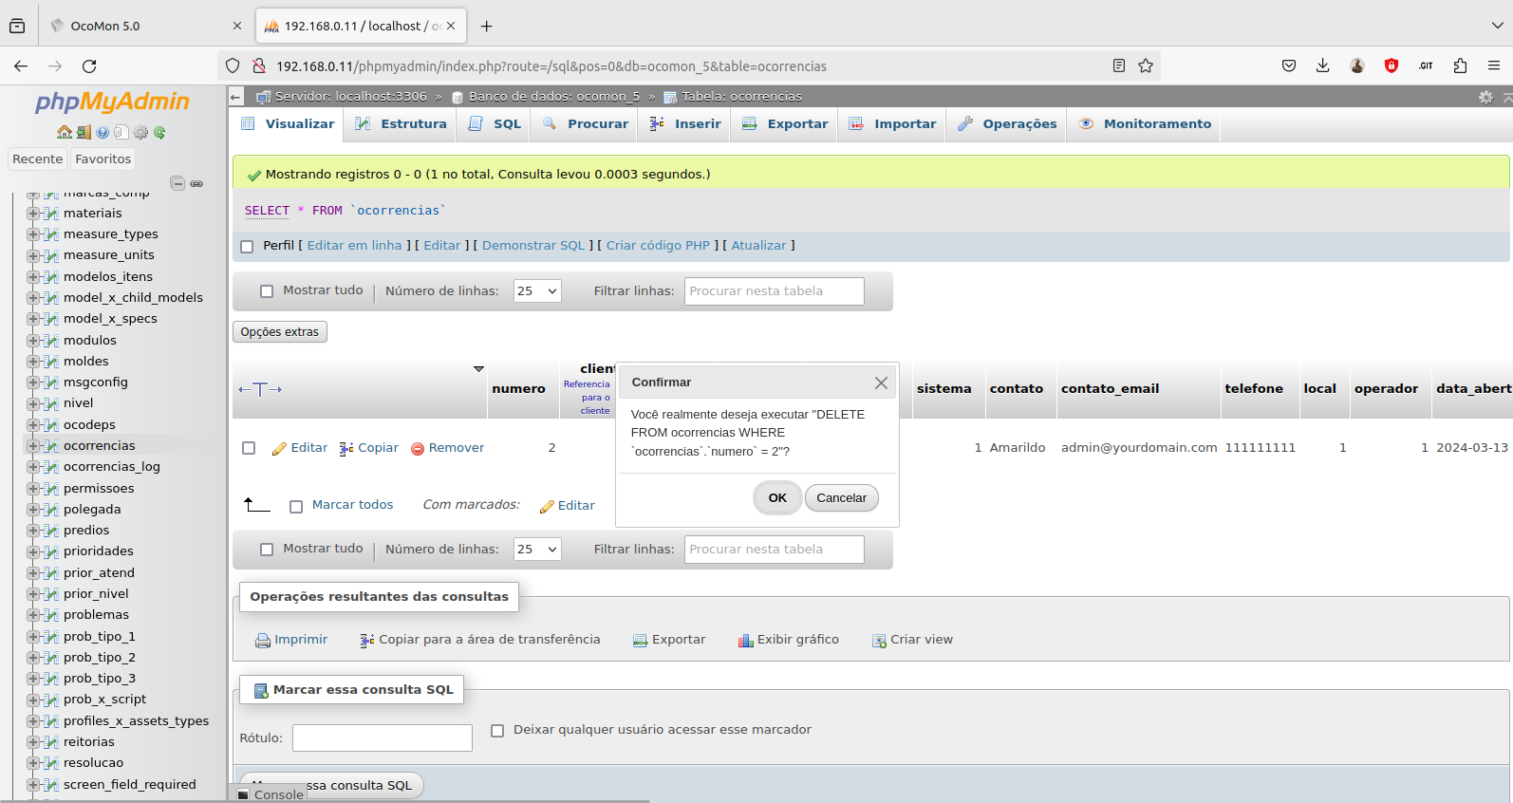The image size is (1513, 803).
Task: Go to phpMyAdmin home via house icon
Action: [x=65, y=132]
